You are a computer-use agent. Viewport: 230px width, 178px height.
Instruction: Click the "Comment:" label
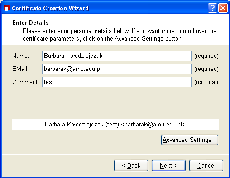(25, 82)
